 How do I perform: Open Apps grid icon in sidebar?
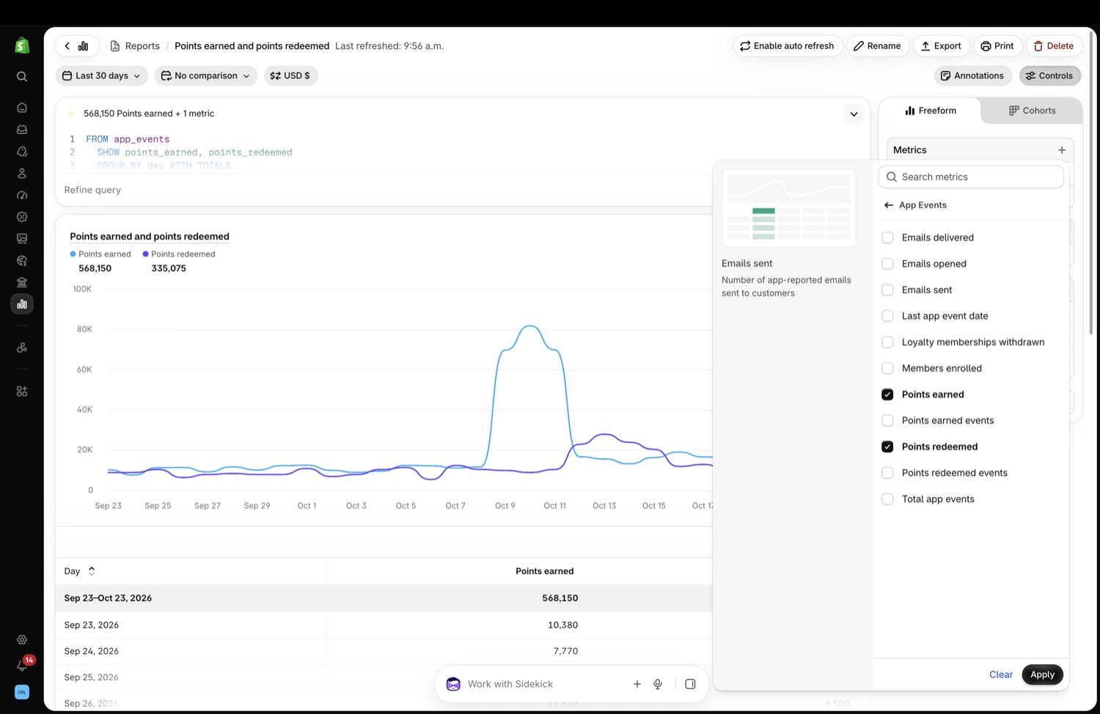click(x=22, y=391)
